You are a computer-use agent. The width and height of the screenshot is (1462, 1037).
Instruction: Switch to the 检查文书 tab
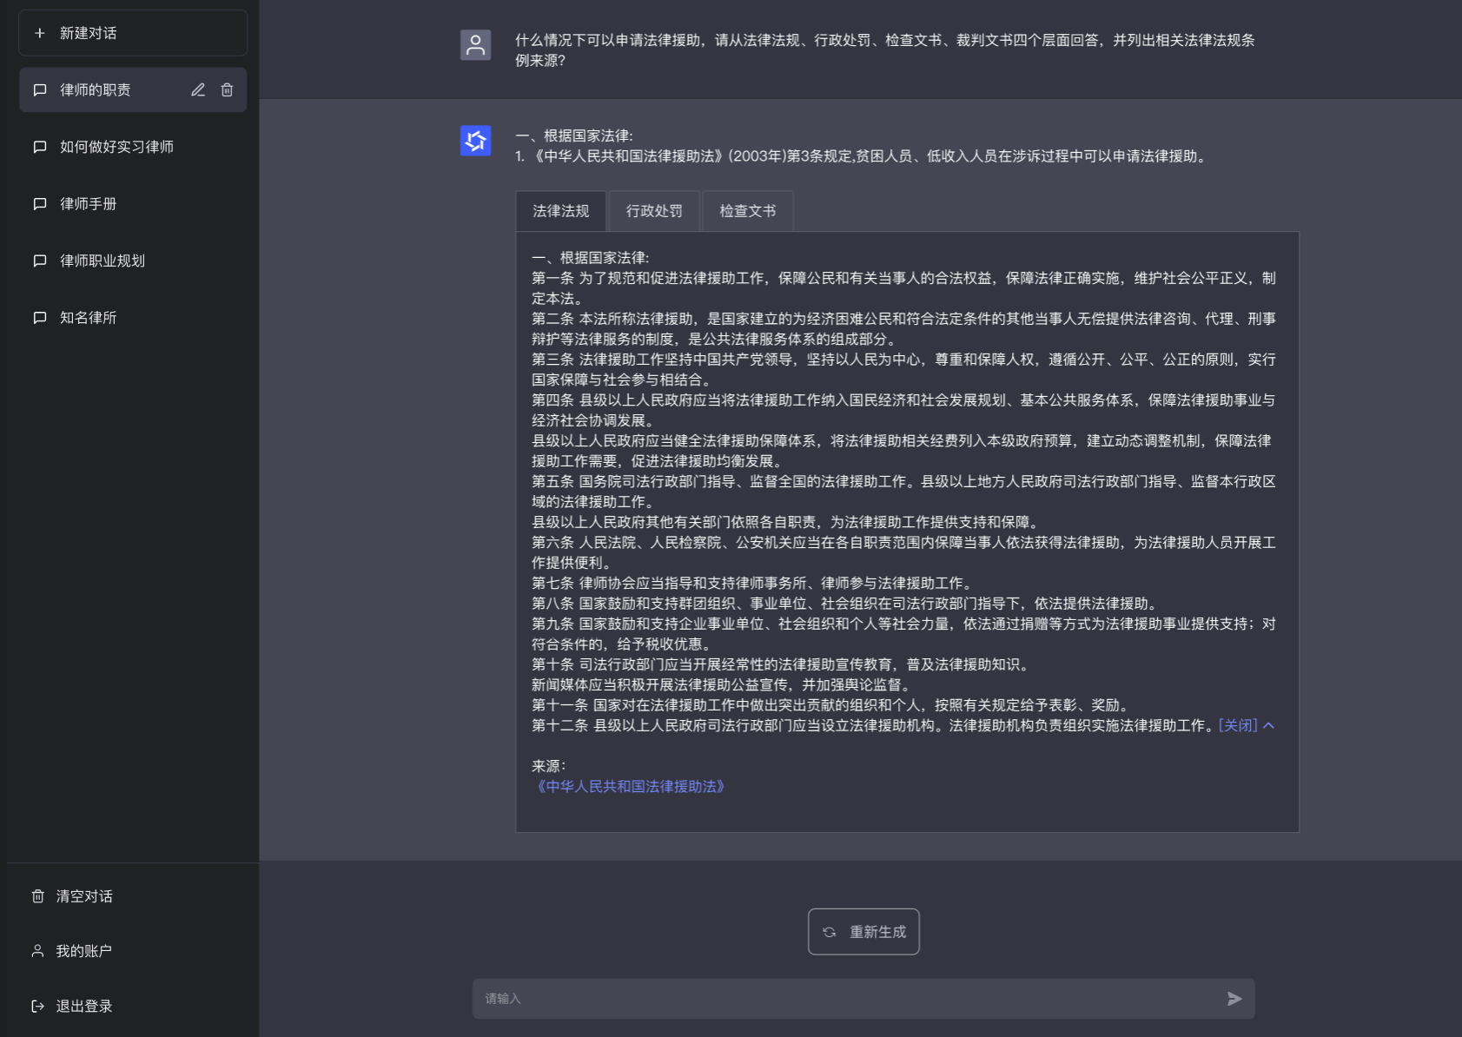pos(748,211)
